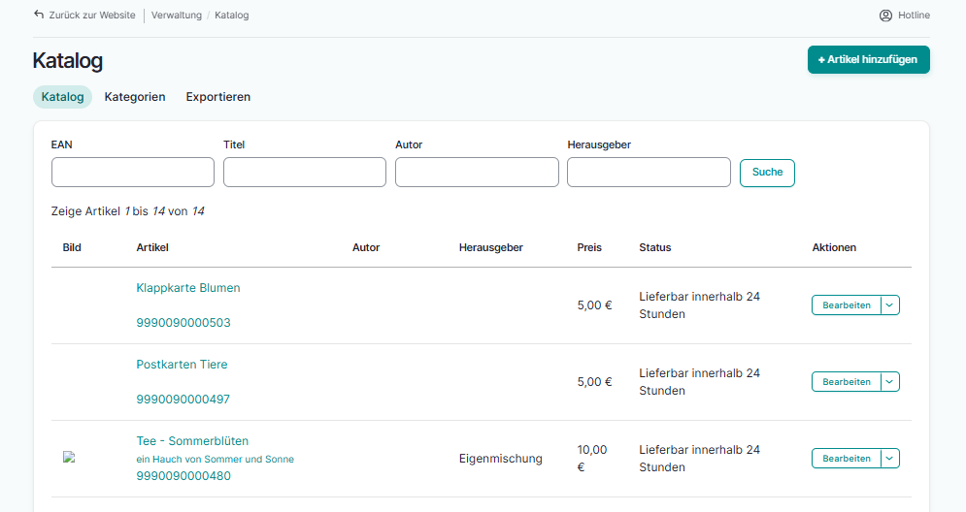The height and width of the screenshot is (512, 966).
Task: Click the Tee - Sommerblüten product image thumbnail
Action: (69, 458)
